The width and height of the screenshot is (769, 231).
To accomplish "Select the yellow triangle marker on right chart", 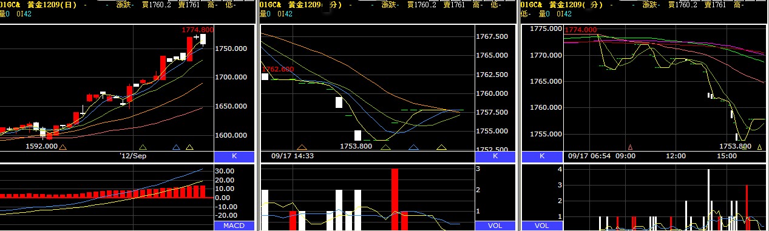I will click(760, 147).
